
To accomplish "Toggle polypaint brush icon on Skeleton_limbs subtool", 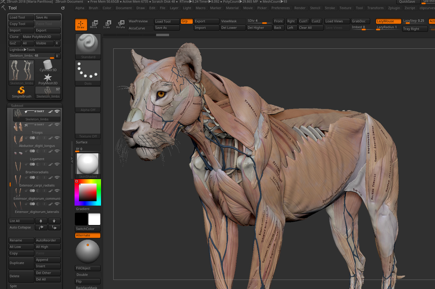I will [50, 111].
